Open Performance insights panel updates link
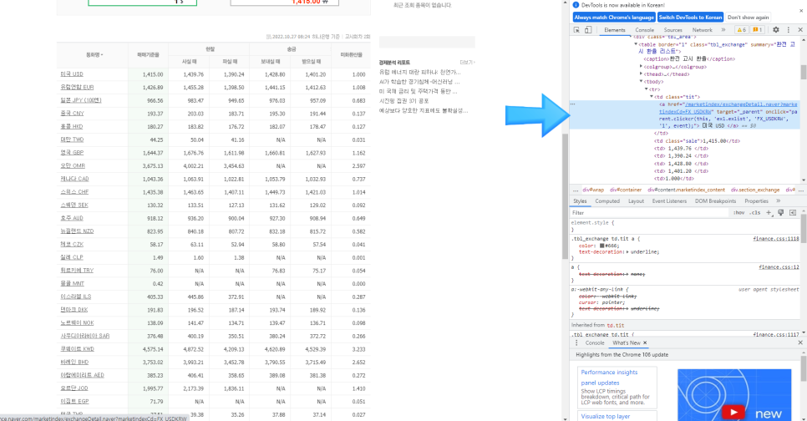This screenshot has width=807, height=421. click(609, 378)
